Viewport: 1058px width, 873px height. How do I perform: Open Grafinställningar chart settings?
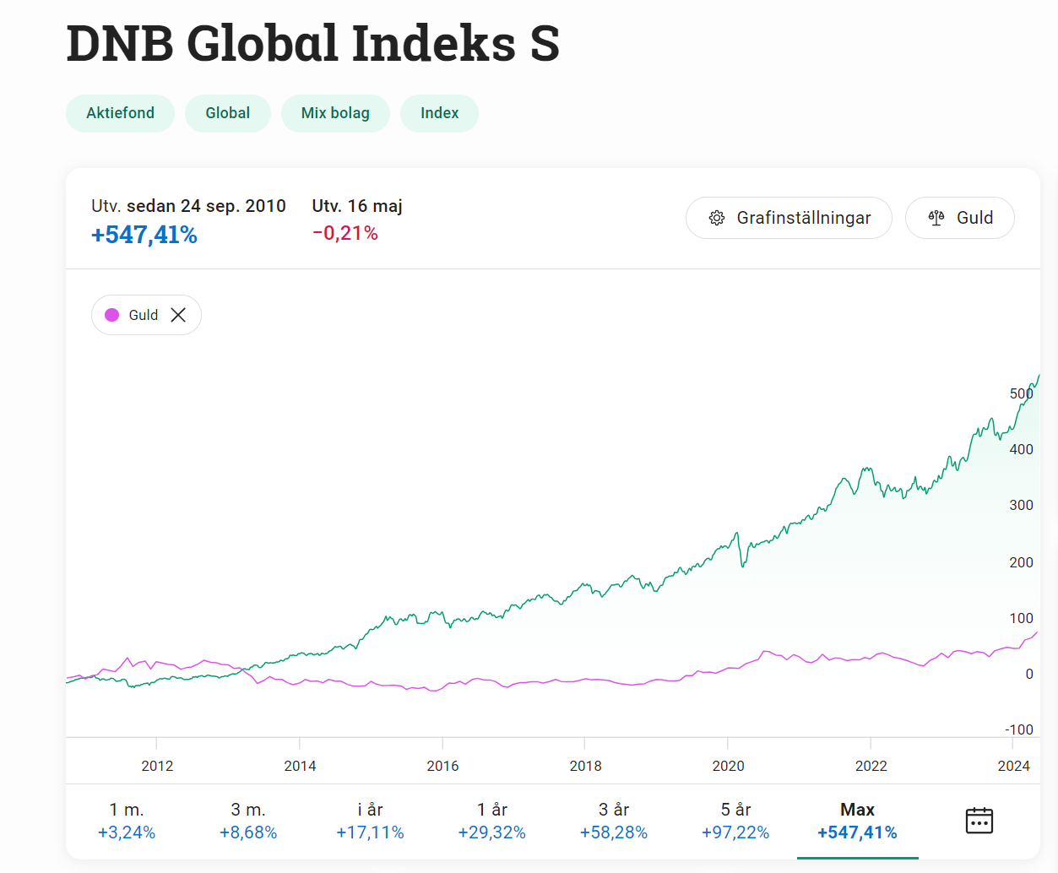pos(789,218)
